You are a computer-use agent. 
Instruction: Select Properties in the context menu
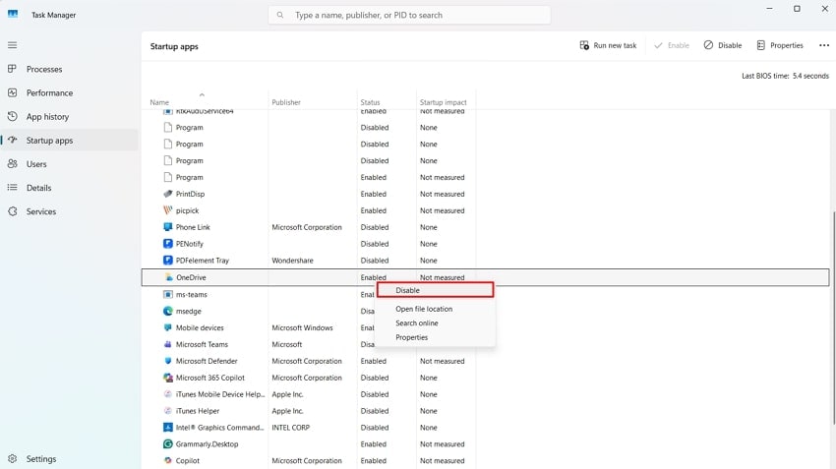coord(411,337)
